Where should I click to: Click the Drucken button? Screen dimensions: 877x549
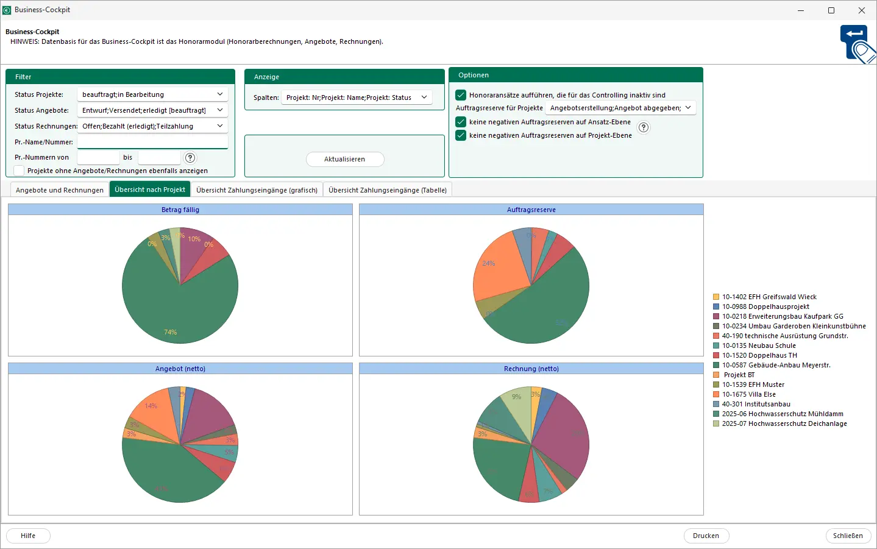706,536
